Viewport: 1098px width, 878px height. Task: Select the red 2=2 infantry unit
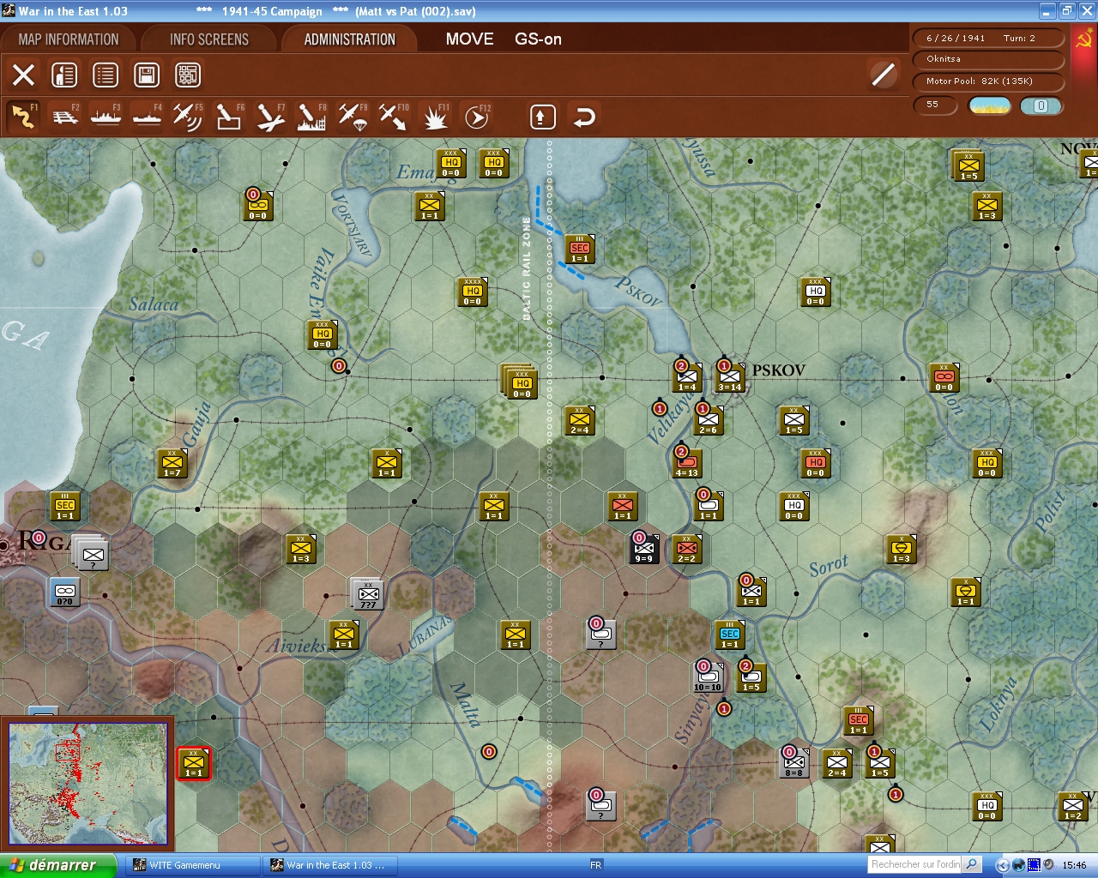pyautogui.click(x=687, y=549)
